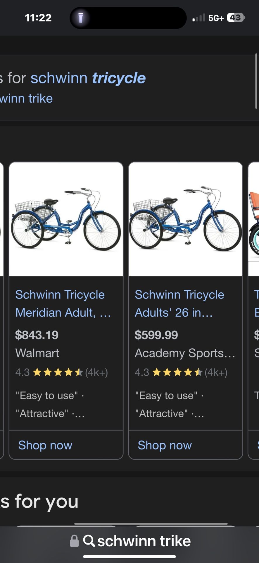
Task: Tap the lock icon in address bar
Action: 74,541
